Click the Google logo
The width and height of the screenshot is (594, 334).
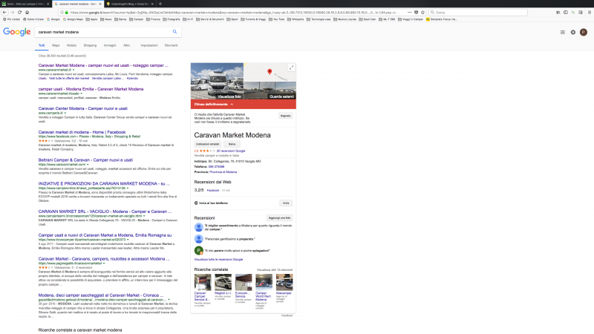[16, 33]
